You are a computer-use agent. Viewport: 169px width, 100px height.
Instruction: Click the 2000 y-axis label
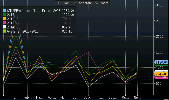point(160,36)
